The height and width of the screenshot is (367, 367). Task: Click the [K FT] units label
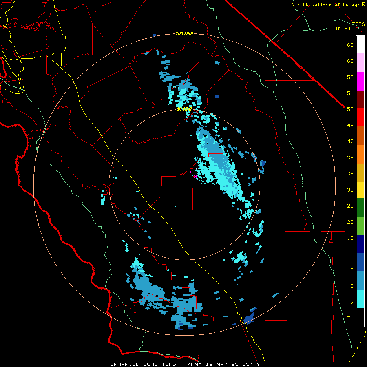click(x=345, y=29)
